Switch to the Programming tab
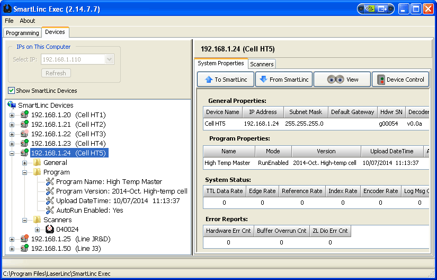The image size is (437, 280). pos(22,33)
